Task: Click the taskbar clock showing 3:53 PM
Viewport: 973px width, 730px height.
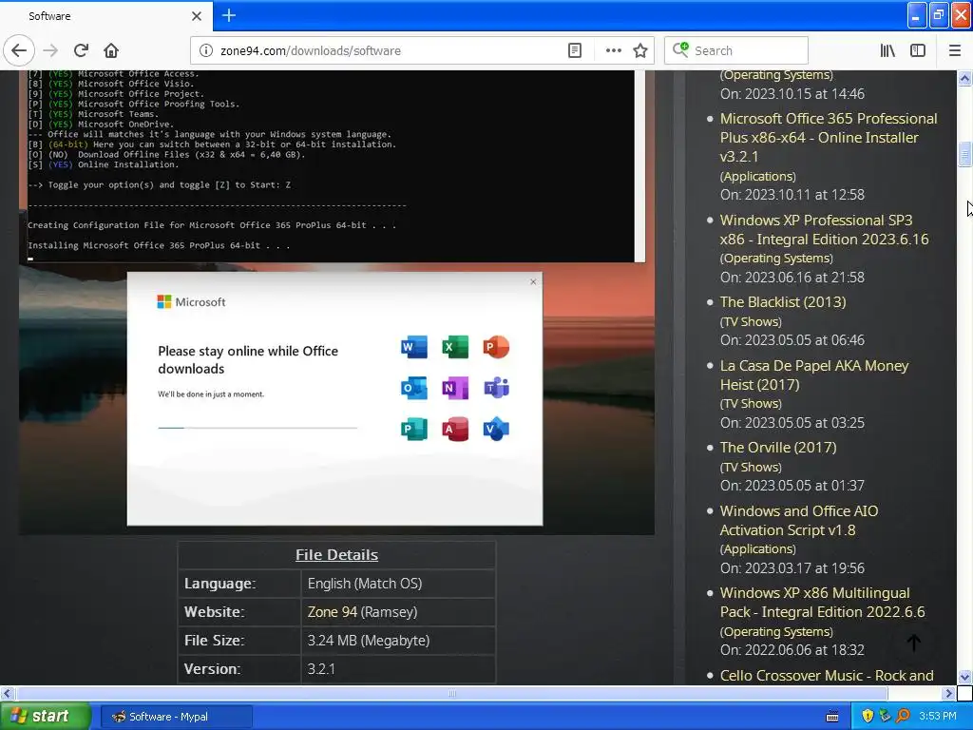Action: click(938, 717)
